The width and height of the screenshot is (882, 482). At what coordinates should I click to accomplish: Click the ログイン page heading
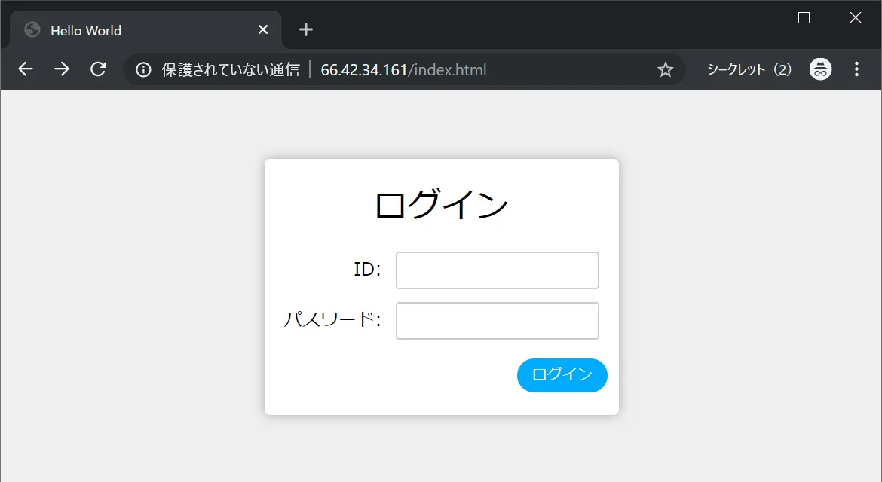pos(441,203)
